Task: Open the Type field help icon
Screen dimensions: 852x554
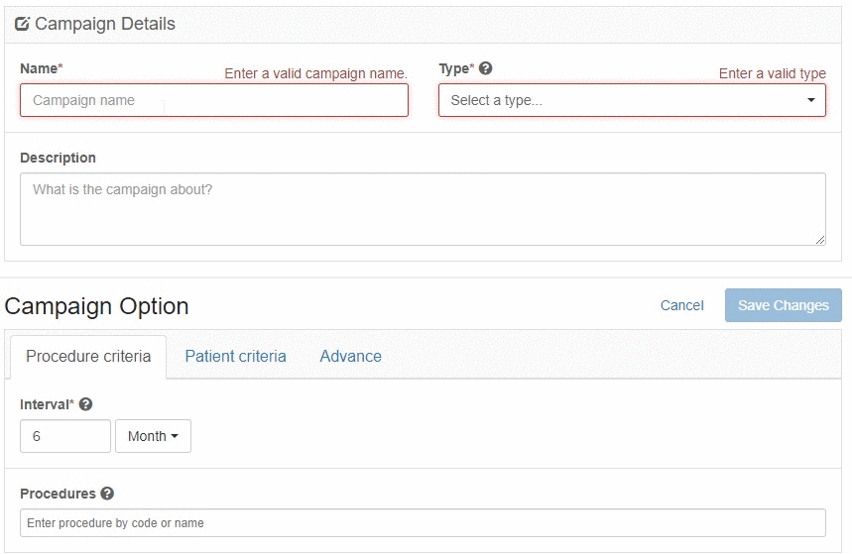Action: click(x=486, y=68)
